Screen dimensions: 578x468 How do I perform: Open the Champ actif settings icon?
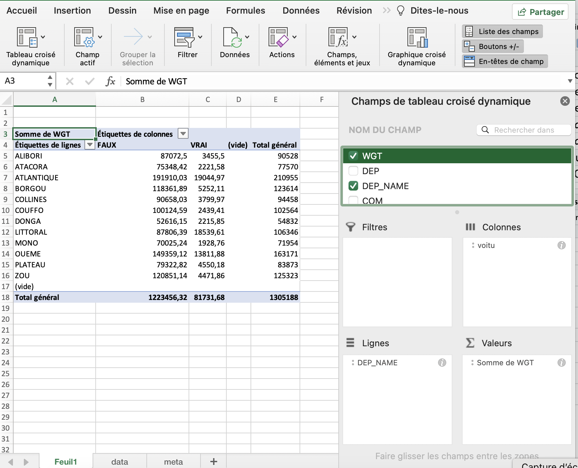tap(84, 37)
